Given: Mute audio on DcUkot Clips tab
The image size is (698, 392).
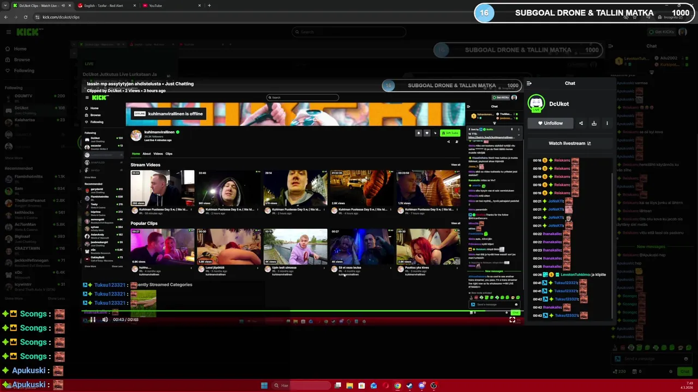Looking at the screenshot, I should click(63, 5).
